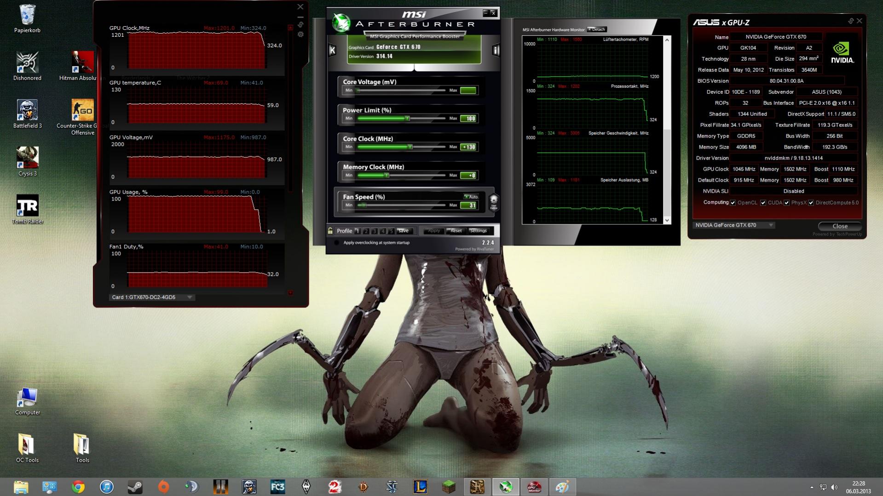Select the Hitman Absolution desktop shortcut
The width and height of the screenshot is (883, 496).
(x=82, y=66)
